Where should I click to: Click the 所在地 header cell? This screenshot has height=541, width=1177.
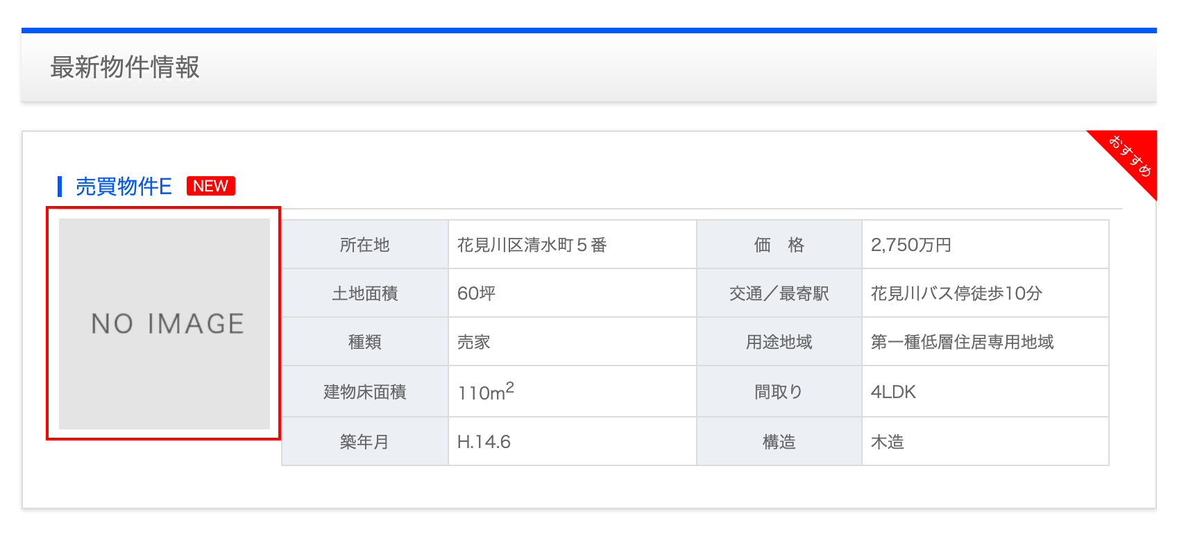click(364, 245)
